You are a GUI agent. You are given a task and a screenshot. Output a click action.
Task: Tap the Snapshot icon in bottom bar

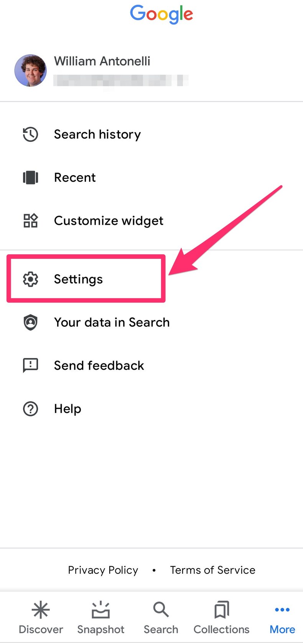point(100,610)
